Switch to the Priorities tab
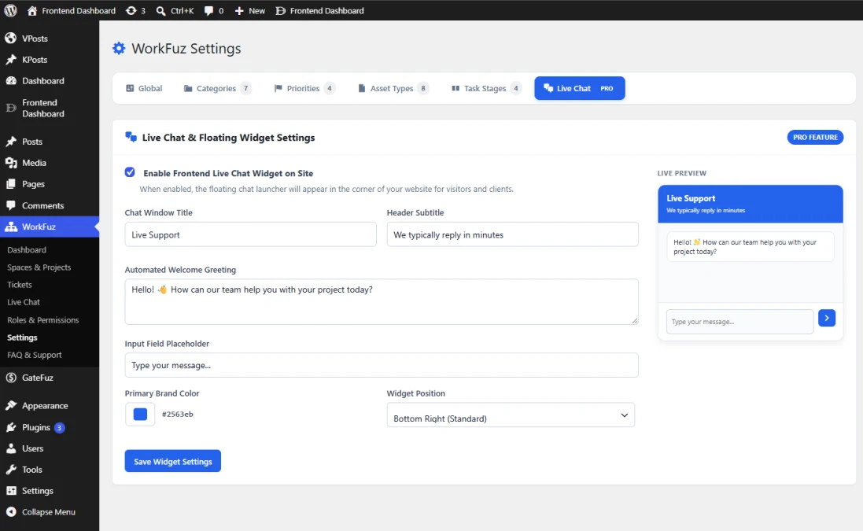This screenshot has width=863, height=531. pos(304,88)
